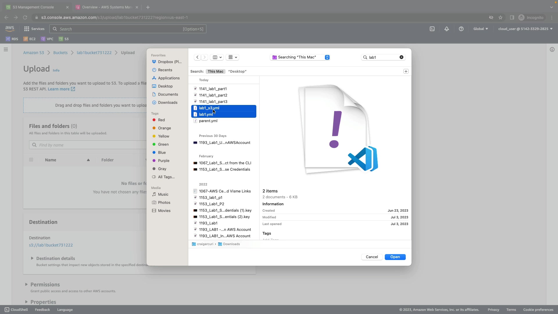
Task: Open the Searching "This Mac" location popup
Action: (300, 57)
